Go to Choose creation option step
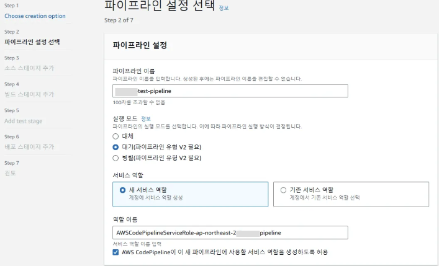This screenshot has height=266, width=439. [x=35, y=16]
